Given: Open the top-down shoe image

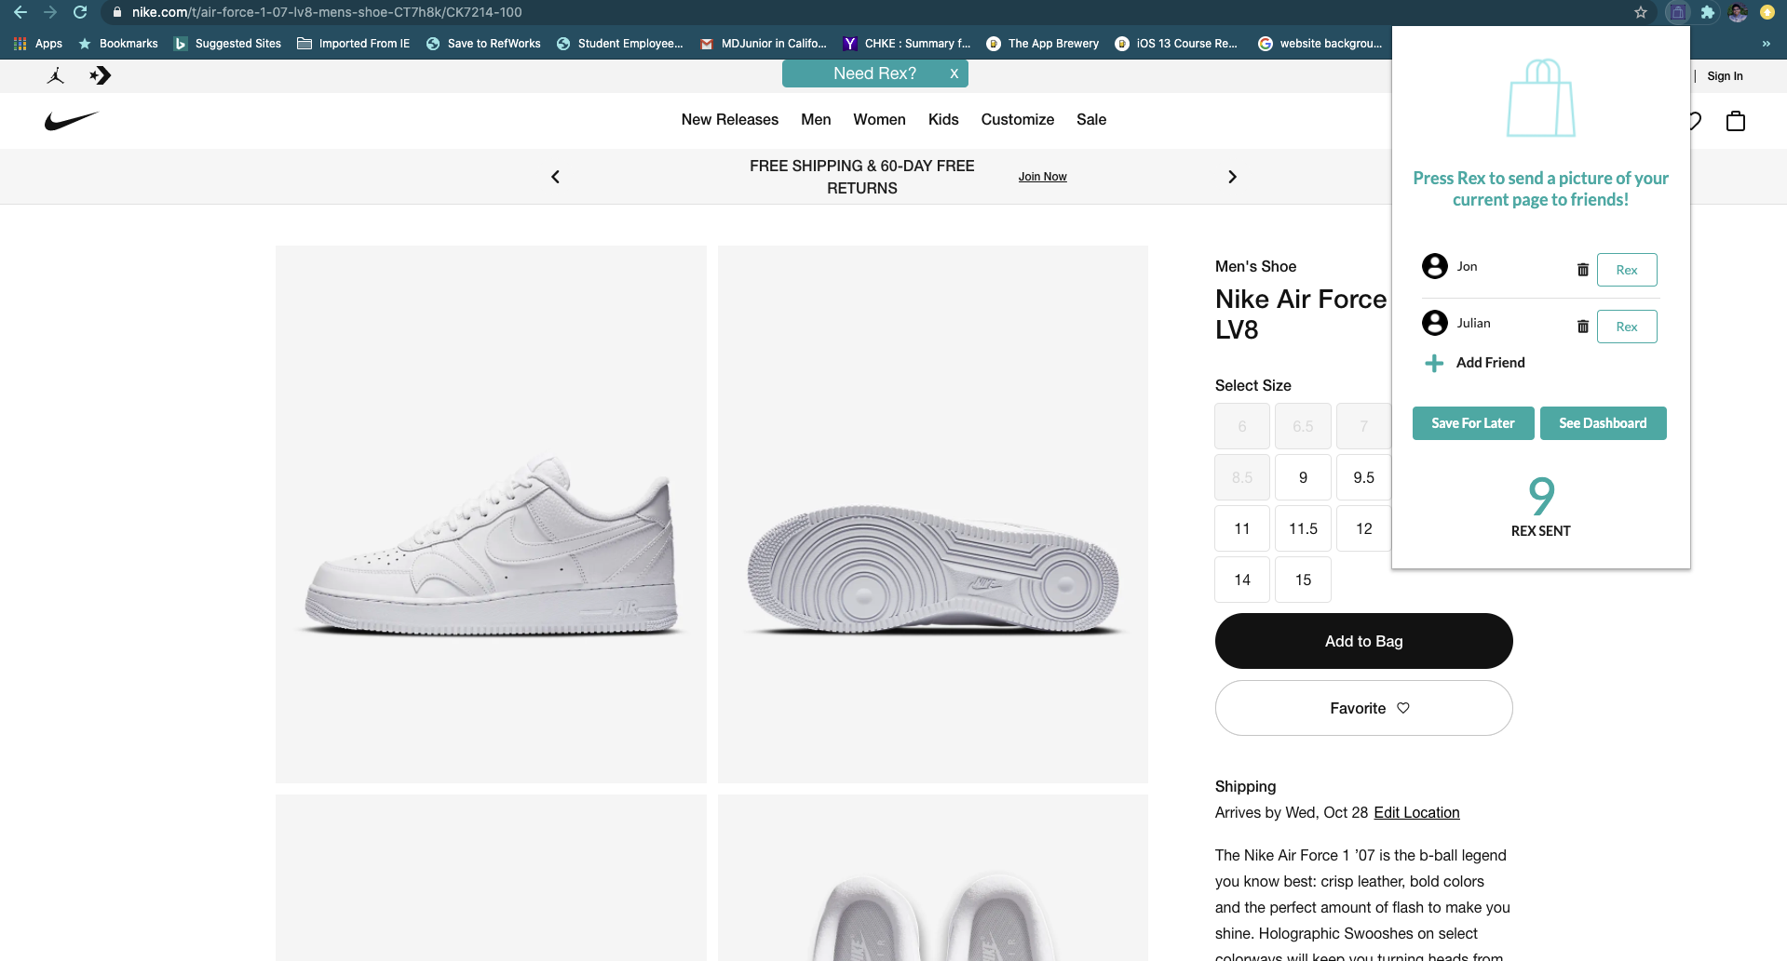Looking at the screenshot, I should 933,877.
